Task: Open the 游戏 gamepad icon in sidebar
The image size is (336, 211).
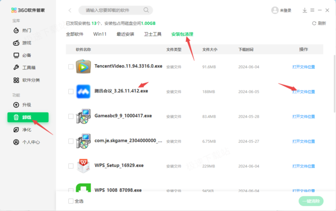Action: 16,43
